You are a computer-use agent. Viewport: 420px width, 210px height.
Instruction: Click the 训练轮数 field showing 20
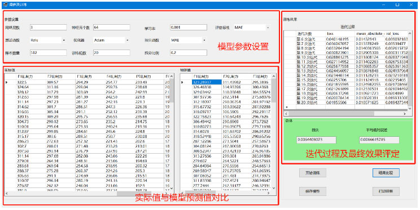pyautogui.click(x=111, y=52)
